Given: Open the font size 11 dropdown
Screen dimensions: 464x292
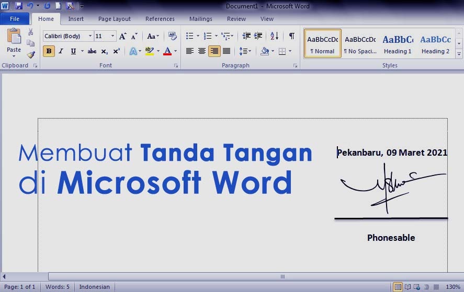Looking at the screenshot, I should coord(112,36).
